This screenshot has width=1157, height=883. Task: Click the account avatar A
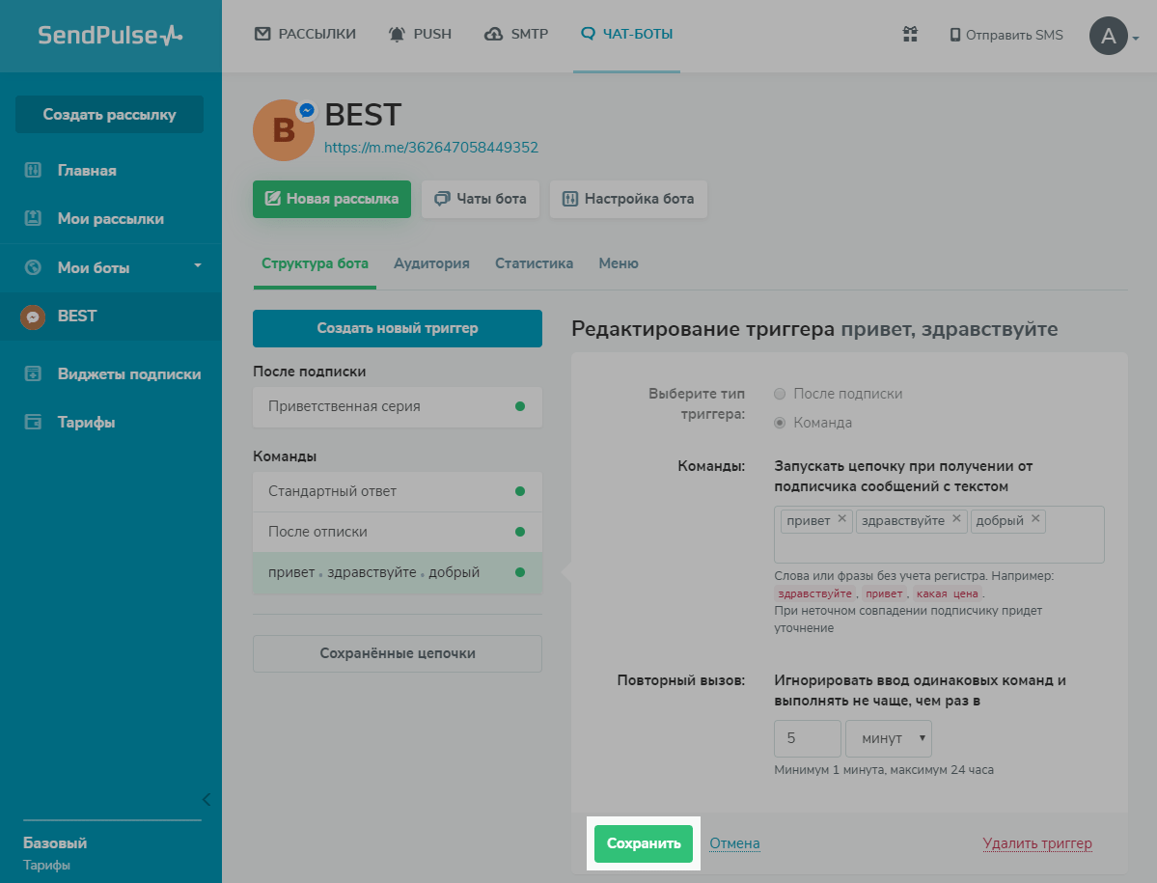[1109, 36]
